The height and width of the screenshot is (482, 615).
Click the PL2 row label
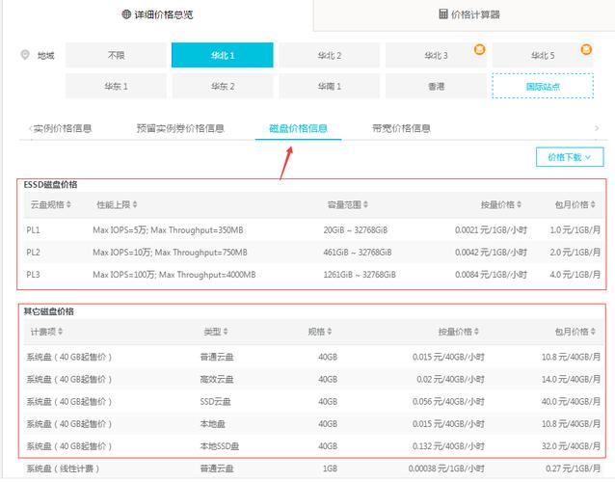click(34, 253)
